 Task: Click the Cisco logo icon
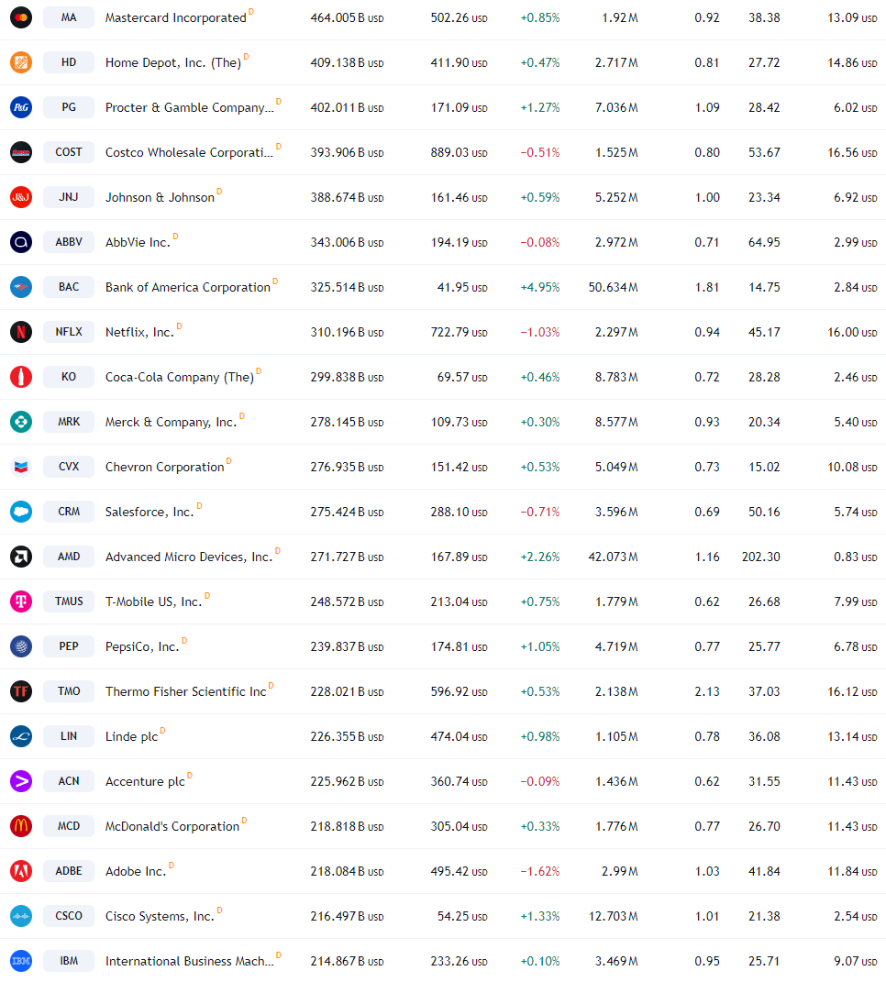21,916
